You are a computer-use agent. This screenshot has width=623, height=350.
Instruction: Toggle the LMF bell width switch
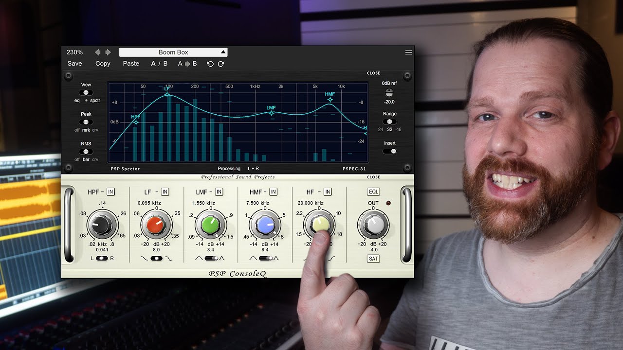pos(211,259)
